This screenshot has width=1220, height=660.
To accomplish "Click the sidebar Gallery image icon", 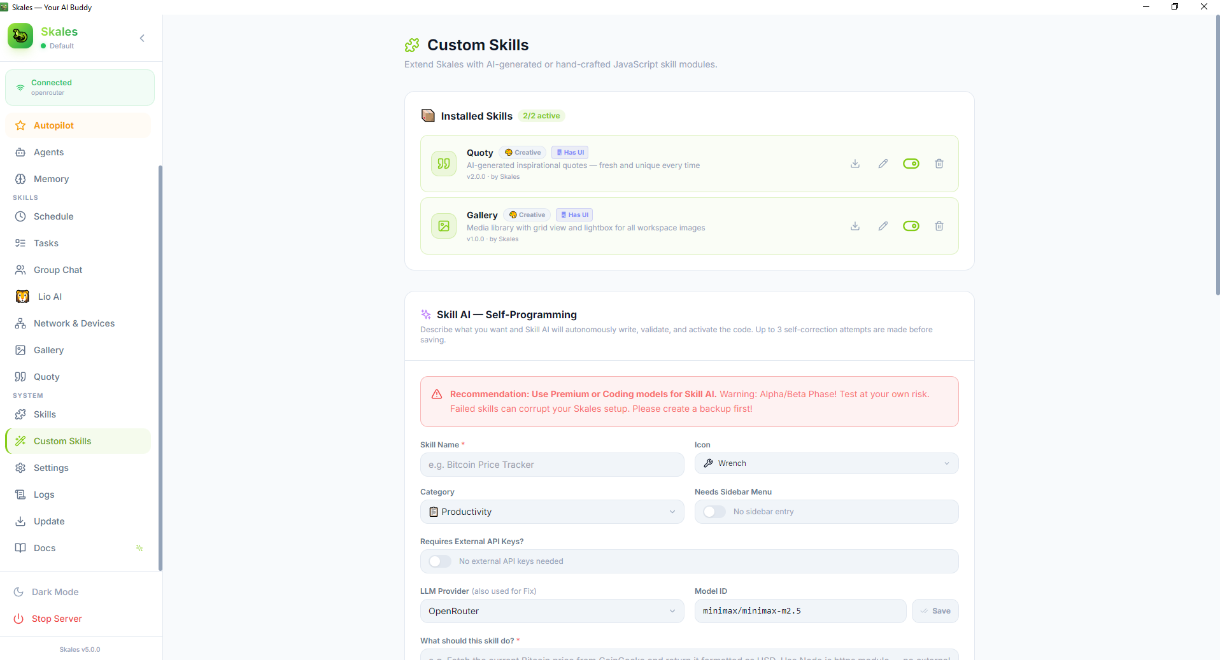I will coord(20,350).
